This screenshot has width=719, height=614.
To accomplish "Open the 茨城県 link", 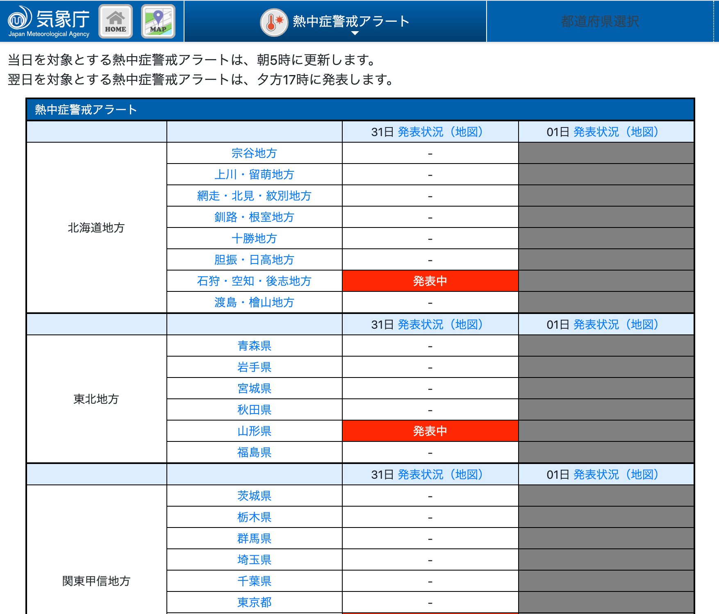I will 254,496.
